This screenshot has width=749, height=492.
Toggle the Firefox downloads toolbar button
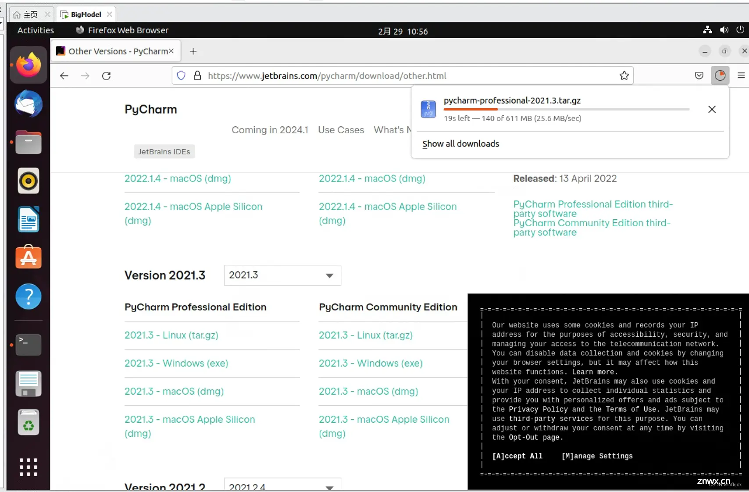[x=720, y=76]
